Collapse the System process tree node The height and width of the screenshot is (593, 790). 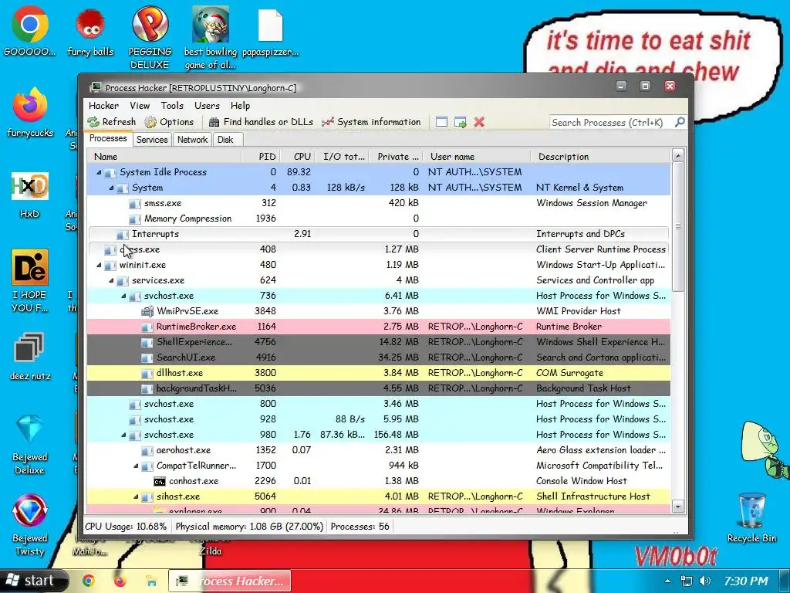[111, 188]
